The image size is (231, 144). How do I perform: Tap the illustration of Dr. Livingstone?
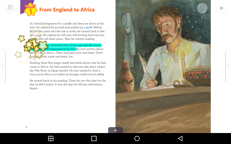tap(163, 67)
